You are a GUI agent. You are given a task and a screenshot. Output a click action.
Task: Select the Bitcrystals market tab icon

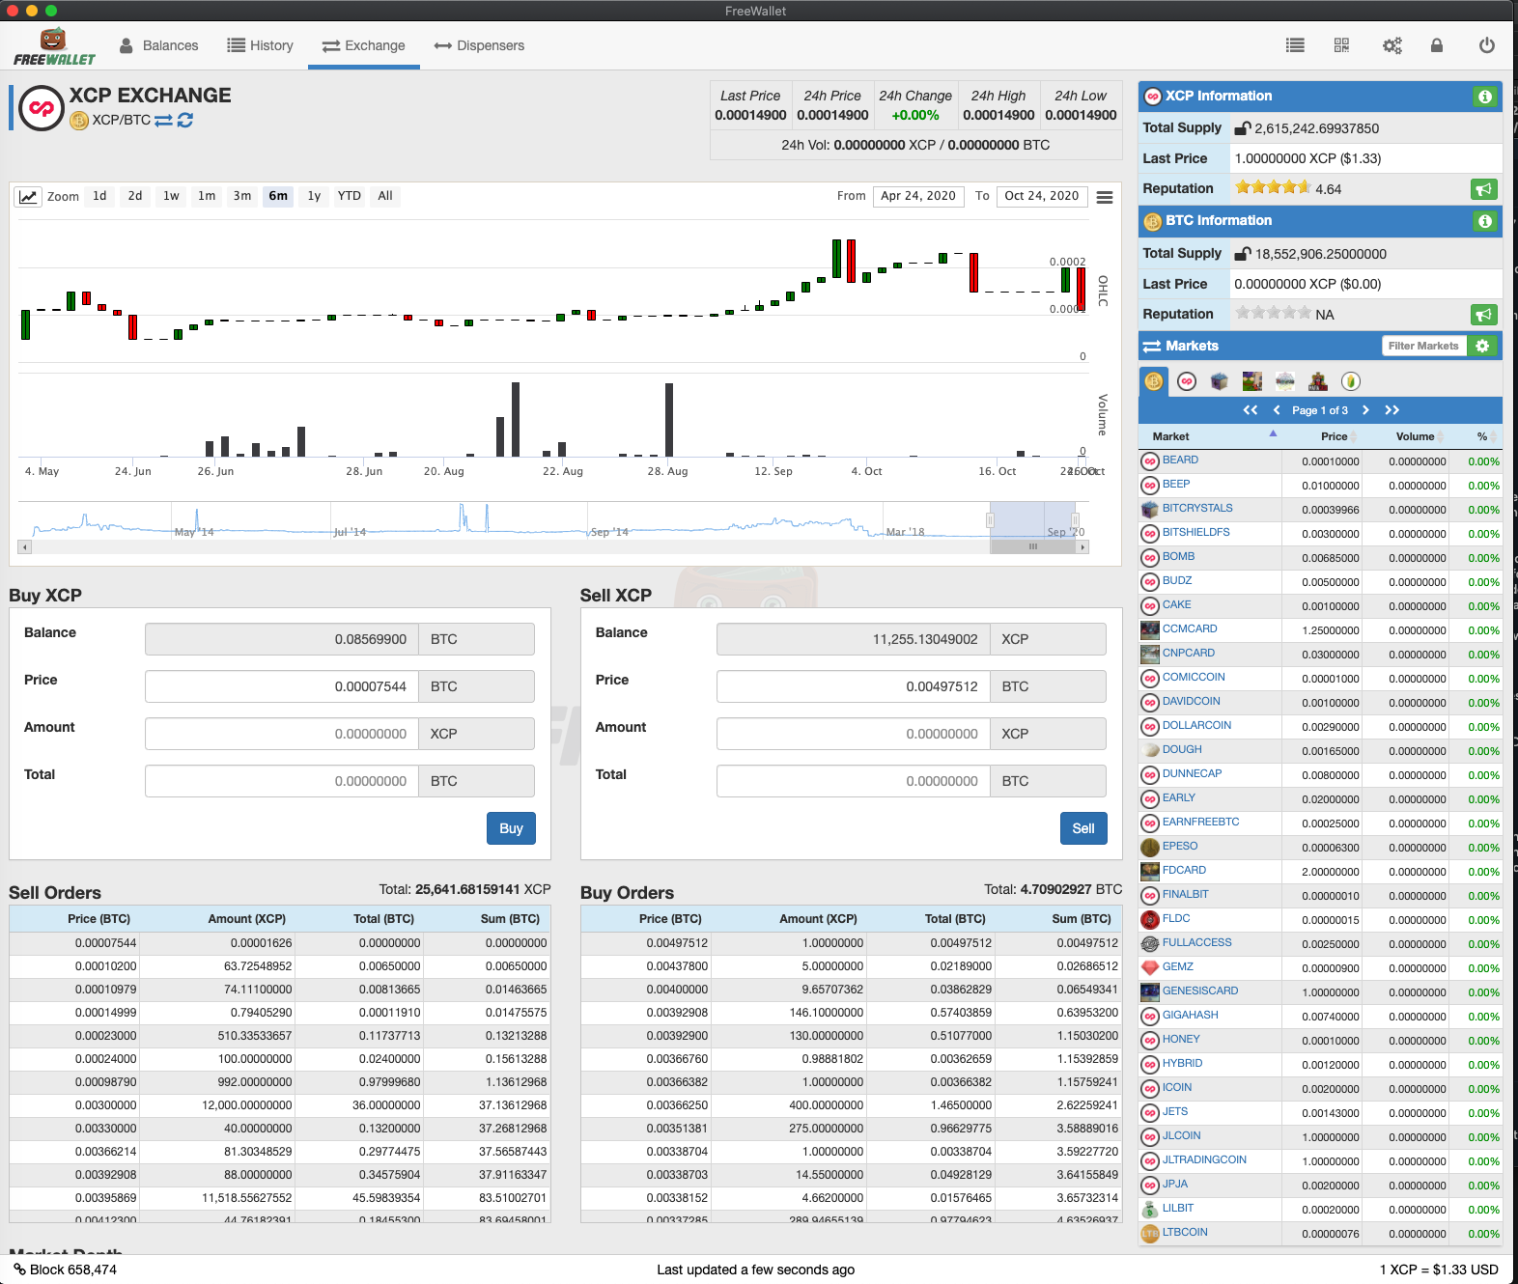[x=1220, y=381]
